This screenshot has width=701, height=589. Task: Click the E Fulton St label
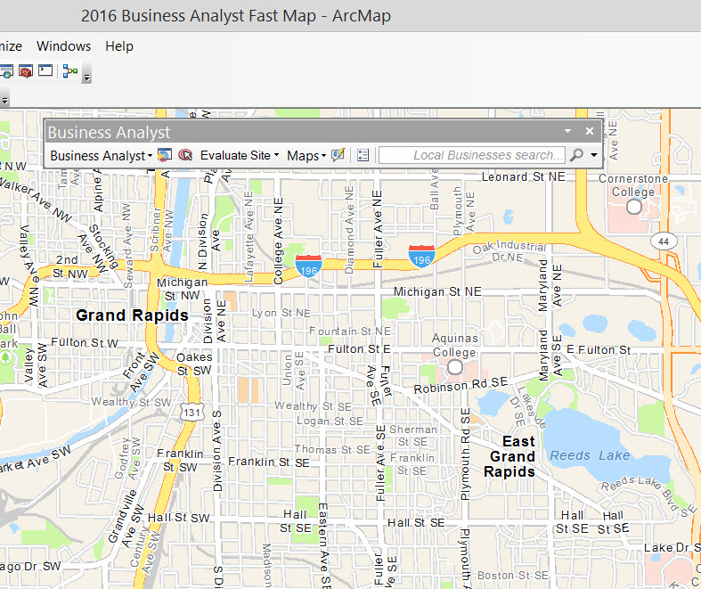[599, 349]
